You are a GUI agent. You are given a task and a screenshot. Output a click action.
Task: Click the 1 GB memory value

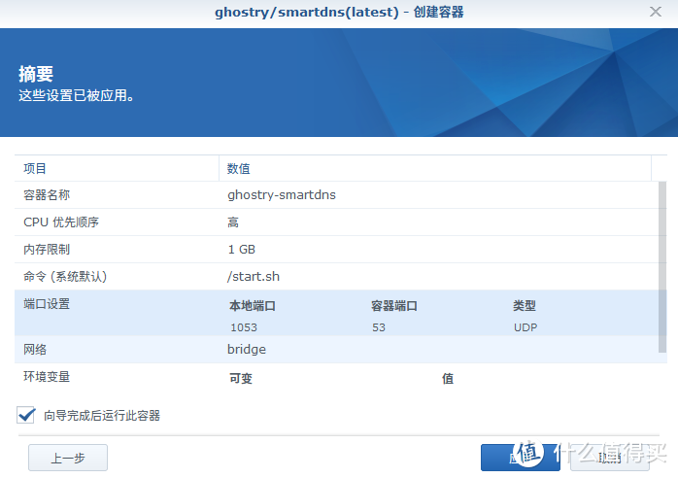tap(242, 249)
